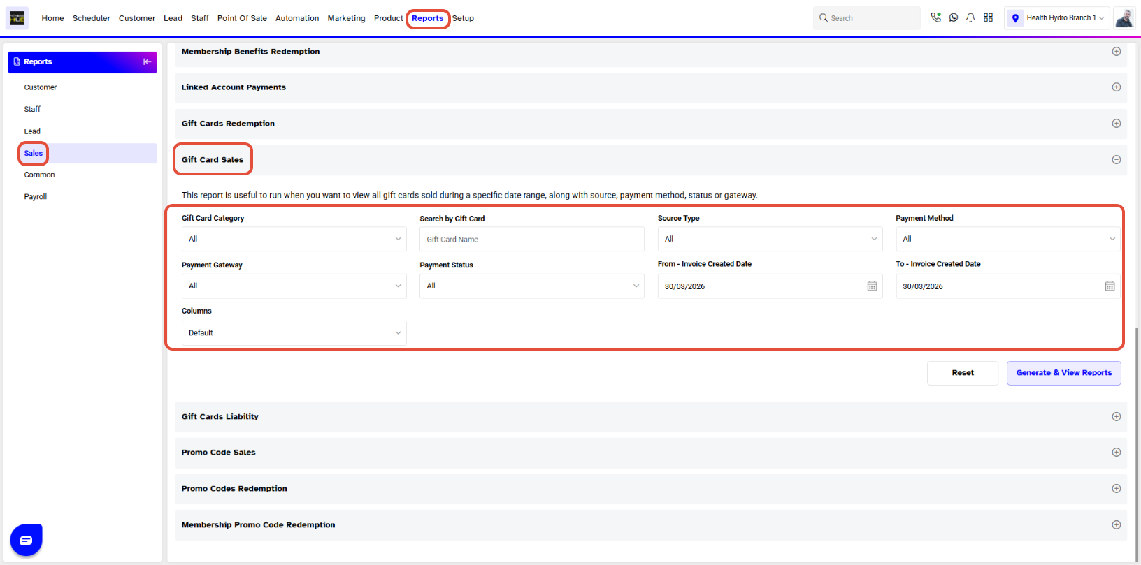Screen dimensions: 1141x565
Task: Open the WhatsApp icon in the header
Action: click(954, 17)
